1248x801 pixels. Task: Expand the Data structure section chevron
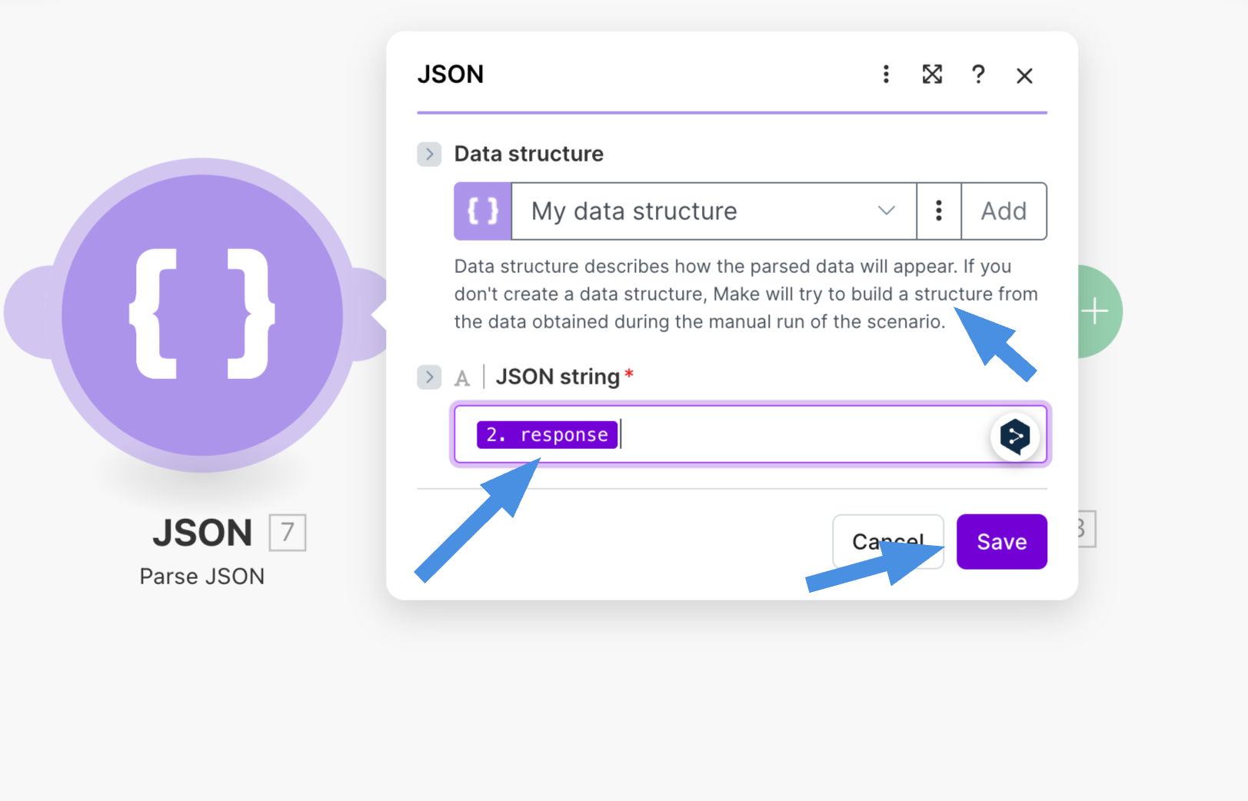(429, 154)
